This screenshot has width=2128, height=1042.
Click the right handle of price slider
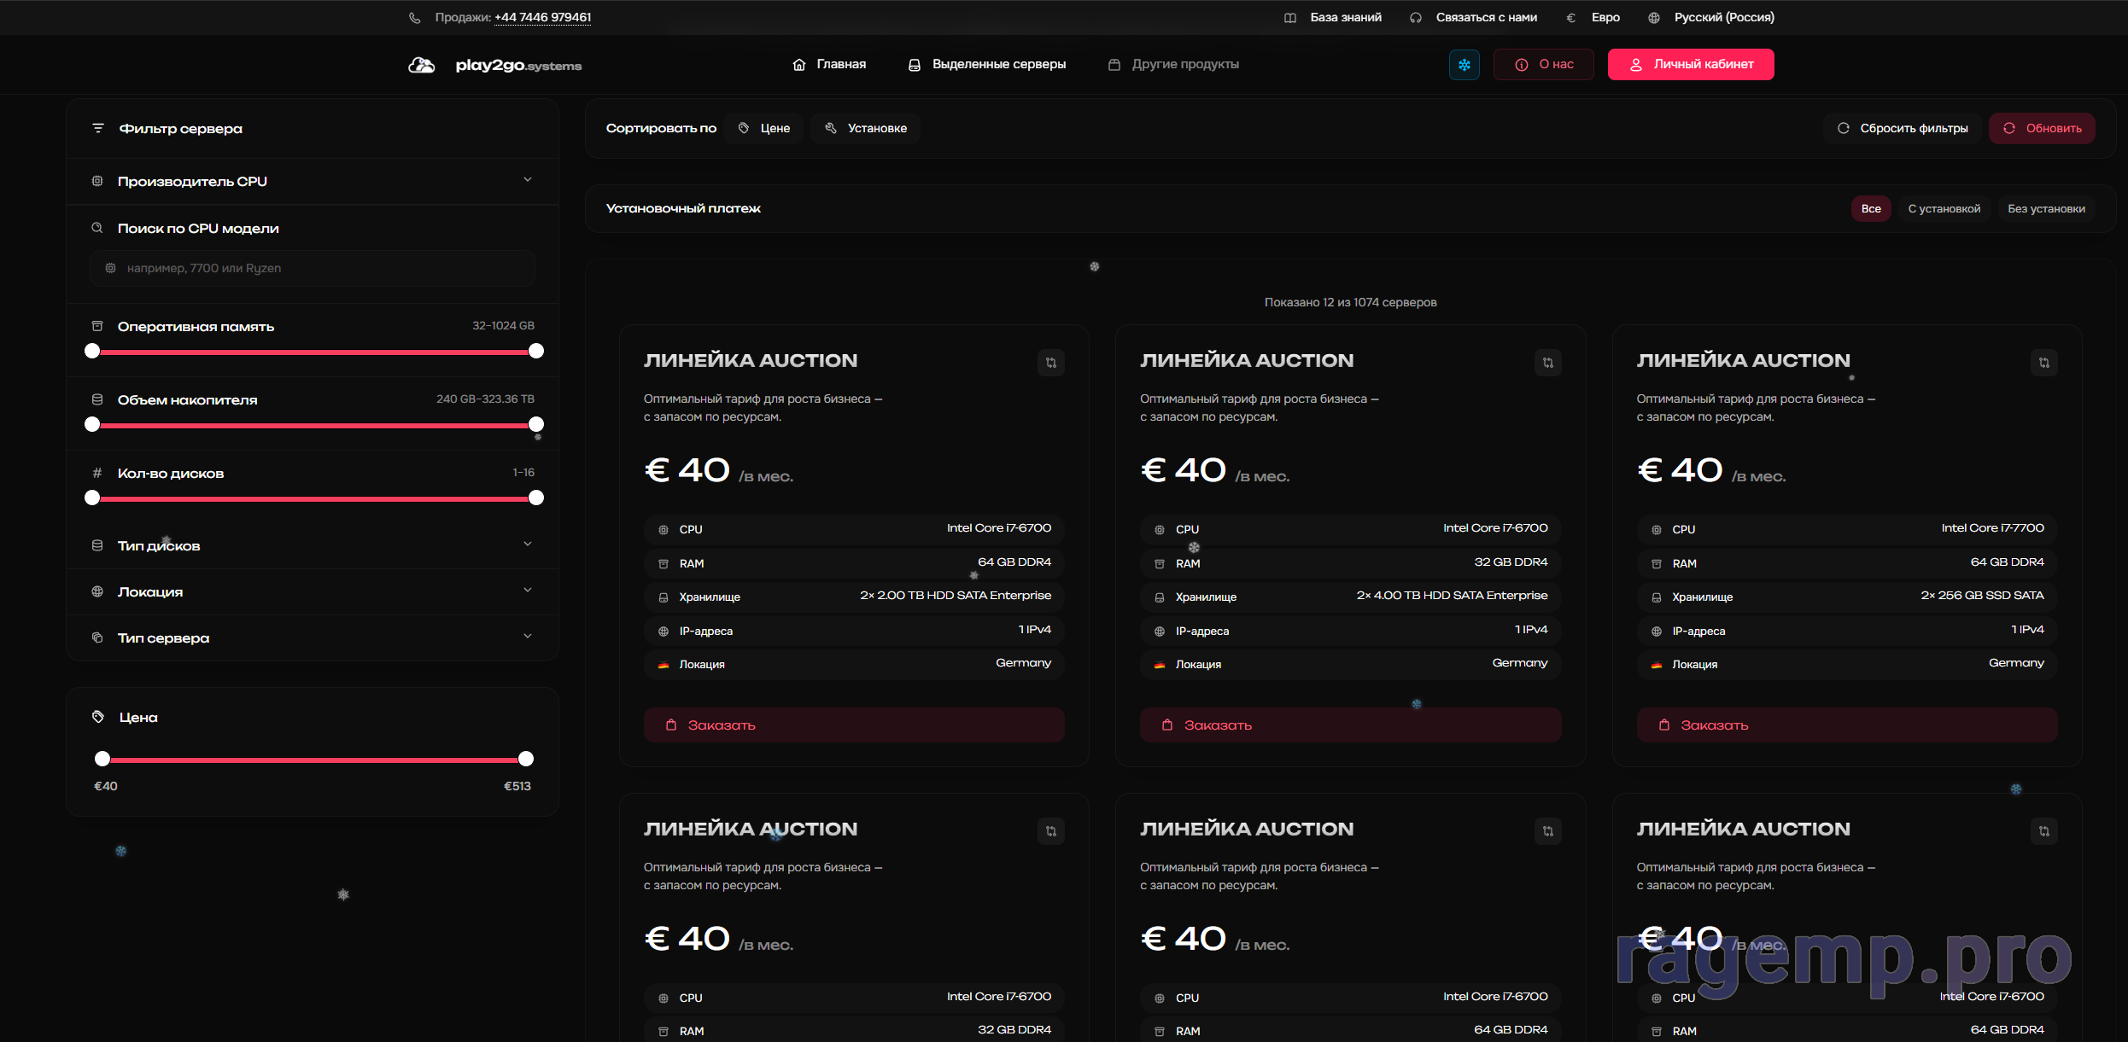click(x=526, y=759)
